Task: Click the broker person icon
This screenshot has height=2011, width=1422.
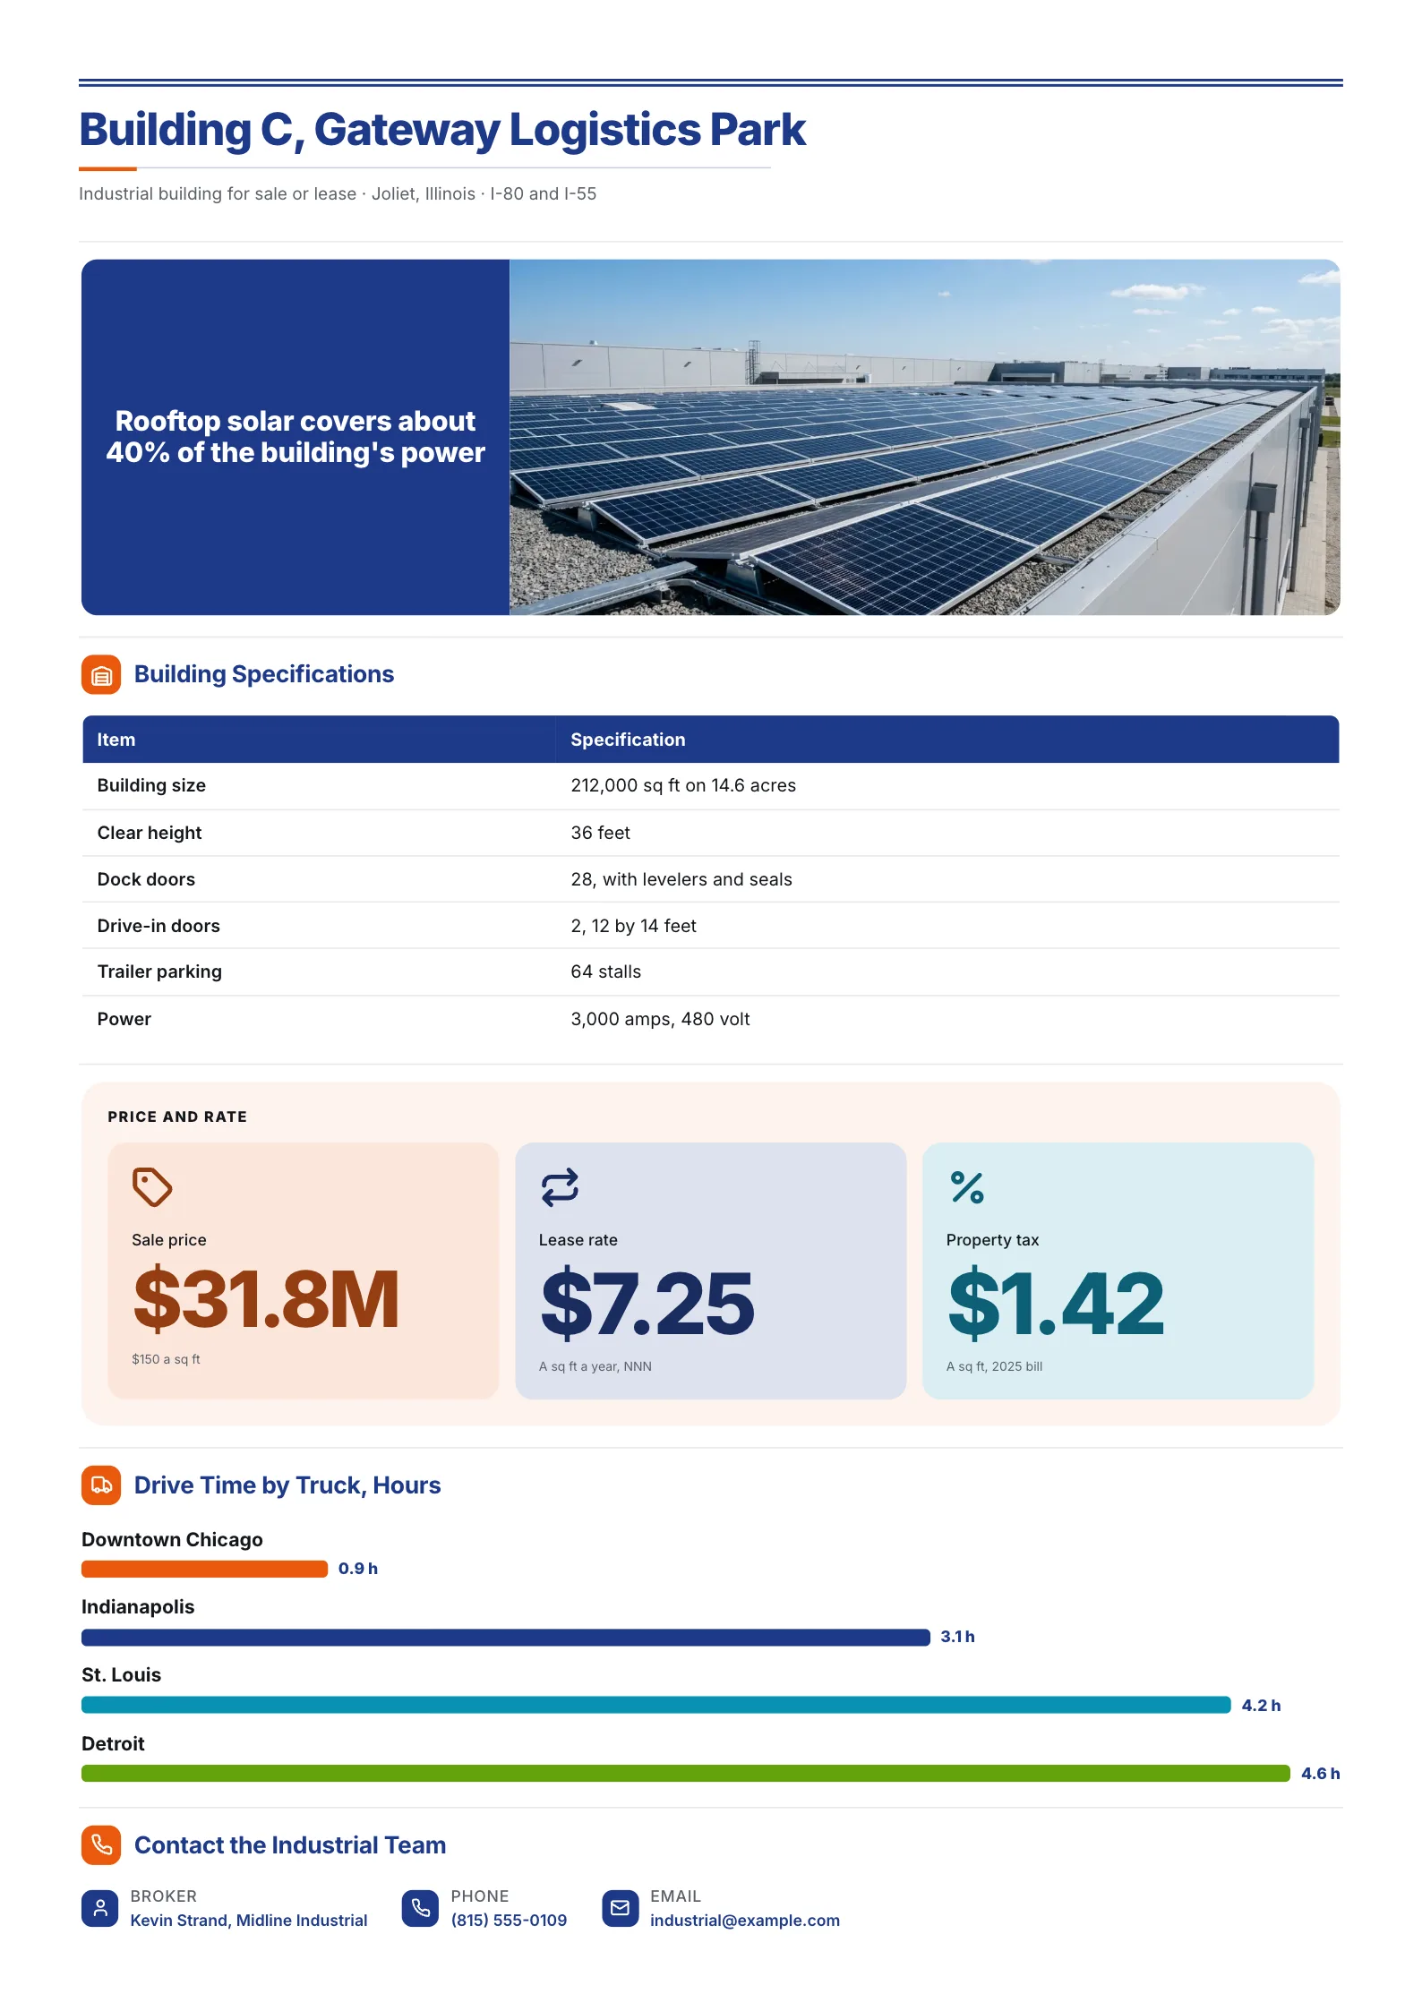Action: point(100,1908)
